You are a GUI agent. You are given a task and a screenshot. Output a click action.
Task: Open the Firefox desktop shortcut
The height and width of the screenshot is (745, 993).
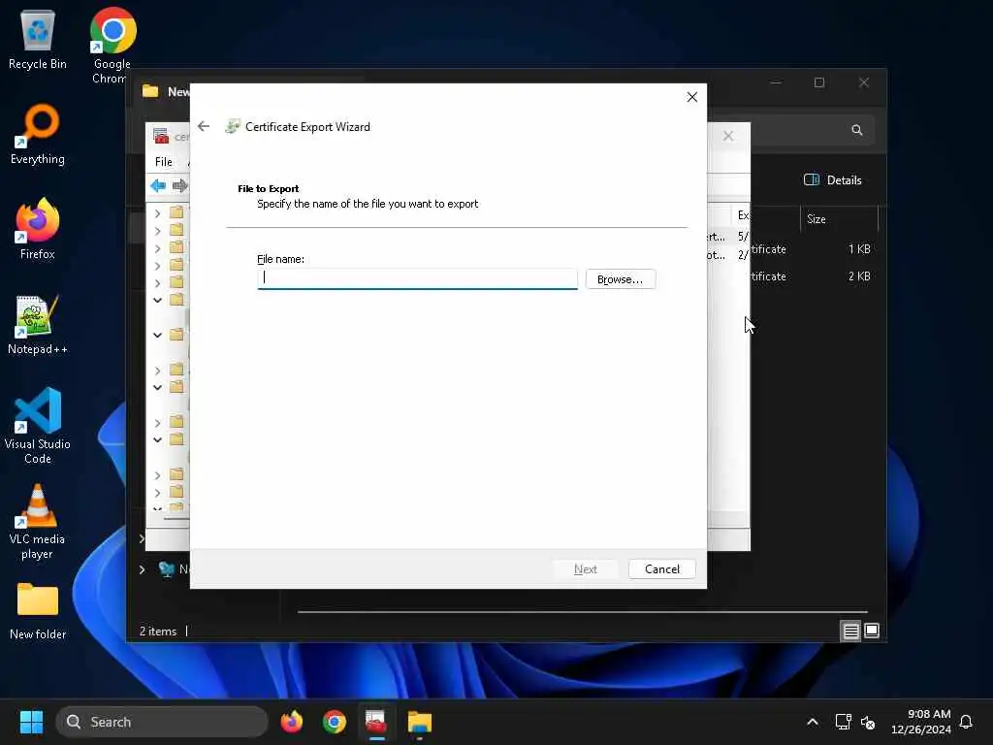click(x=38, y=229)
